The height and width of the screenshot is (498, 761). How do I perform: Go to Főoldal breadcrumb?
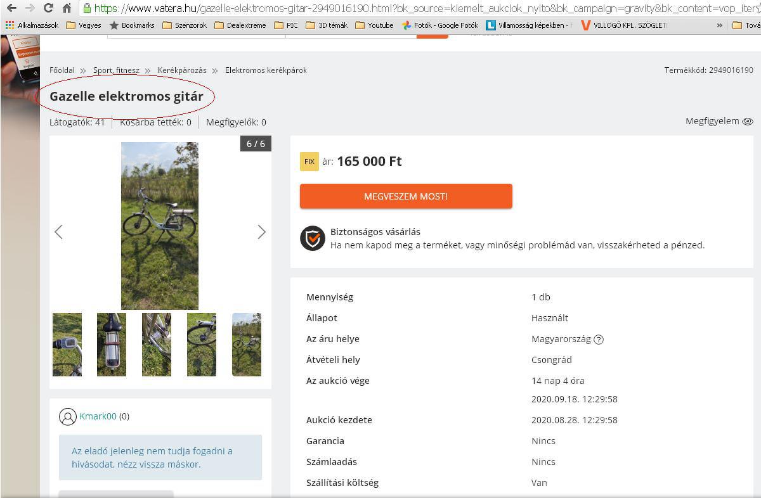point(62,70)
